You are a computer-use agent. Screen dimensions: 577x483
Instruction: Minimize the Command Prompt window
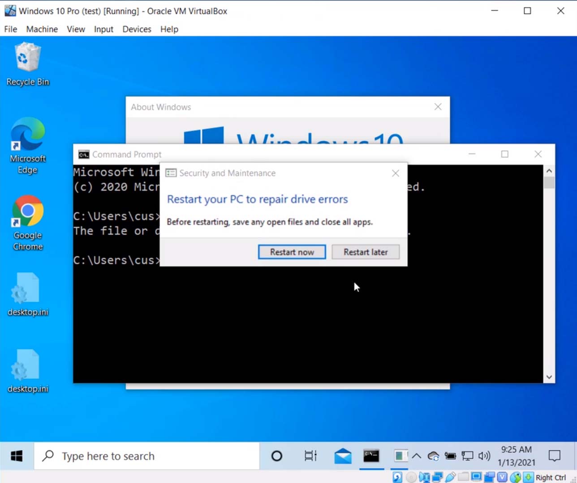(x=472, y=154)
